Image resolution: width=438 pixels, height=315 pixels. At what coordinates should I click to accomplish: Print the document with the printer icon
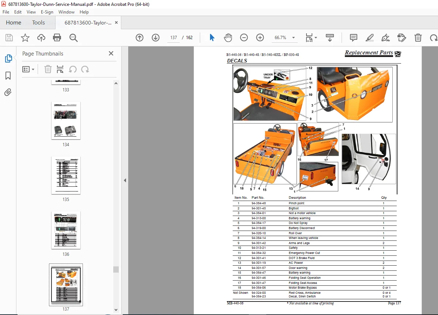[57, 37]
